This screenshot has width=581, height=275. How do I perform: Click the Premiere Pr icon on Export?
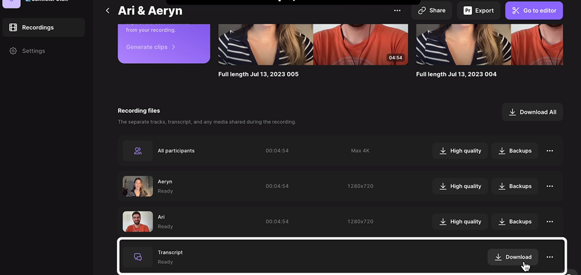[x=468, y=11]
